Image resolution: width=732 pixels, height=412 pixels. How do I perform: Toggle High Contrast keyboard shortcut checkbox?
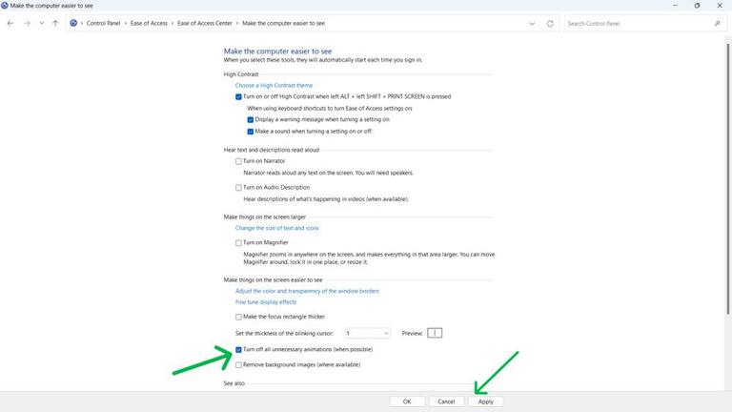tap(238, 96)
